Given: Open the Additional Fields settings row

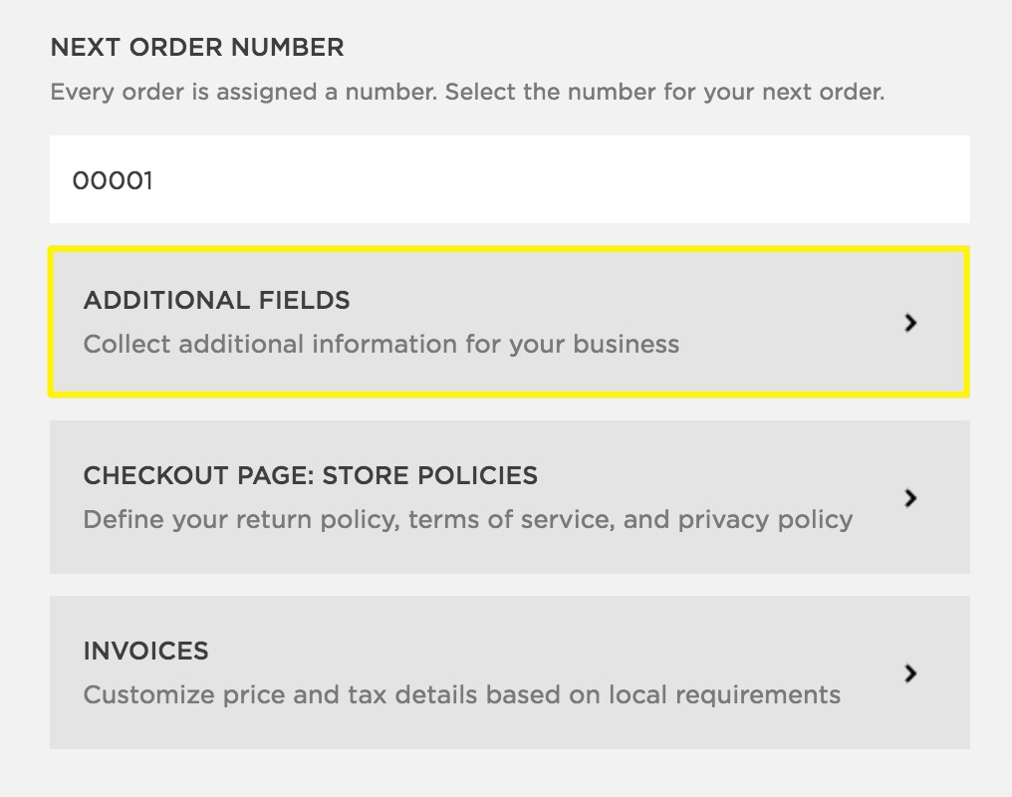Looking at the screenshot, I should tap(508, 322).
